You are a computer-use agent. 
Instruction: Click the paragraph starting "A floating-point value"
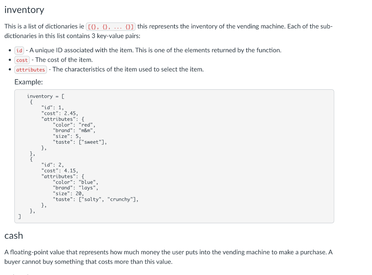pyautogui.click(x=169, y=257)
